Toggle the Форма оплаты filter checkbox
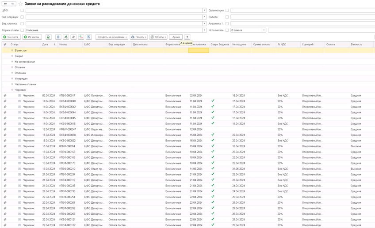The height and width of the screenshot is (228, 375). 22,30
